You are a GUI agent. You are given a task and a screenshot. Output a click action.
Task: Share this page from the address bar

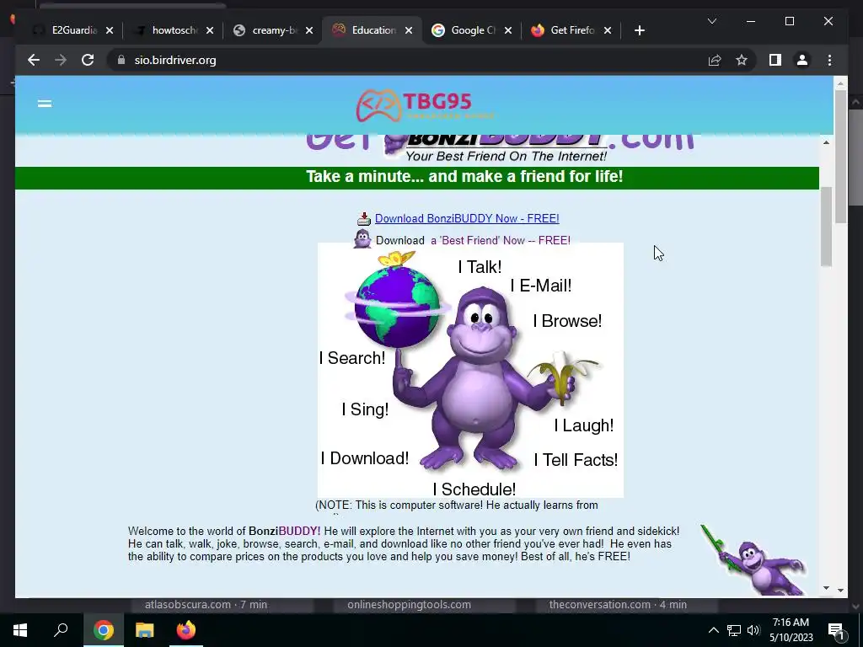tap(715, 60)
